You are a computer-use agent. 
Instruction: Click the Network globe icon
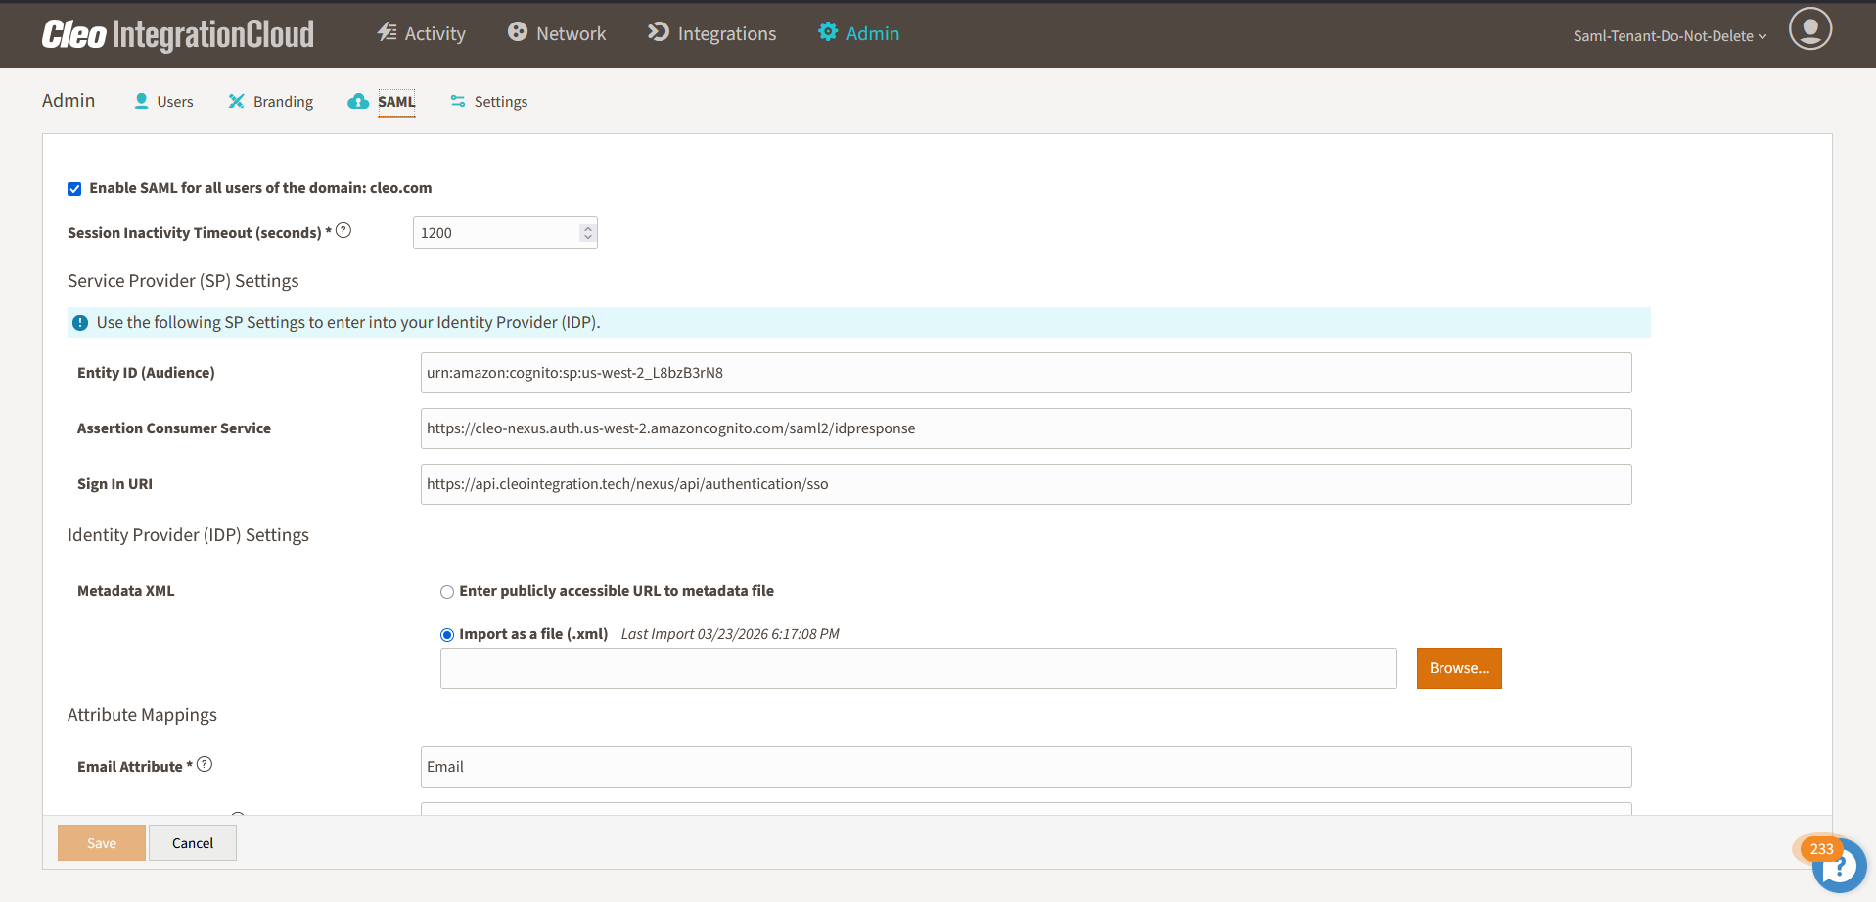[x=518, y=32]
